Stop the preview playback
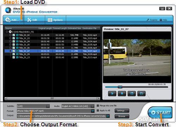 (x=122, y=93)
